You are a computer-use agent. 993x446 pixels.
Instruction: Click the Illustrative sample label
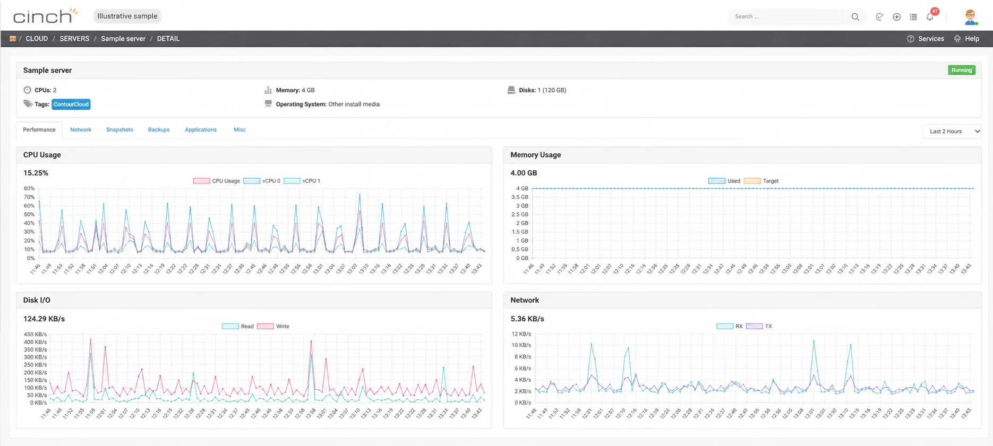tap(127, 16)
